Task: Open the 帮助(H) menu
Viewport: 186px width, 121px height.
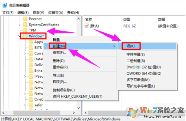Action: coord(73,13)
